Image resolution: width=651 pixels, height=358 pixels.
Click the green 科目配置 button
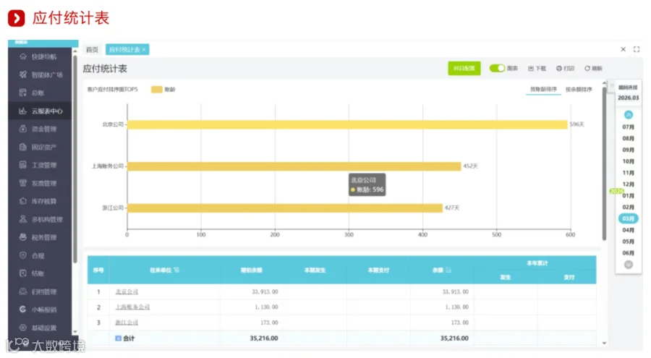point(464,69)
